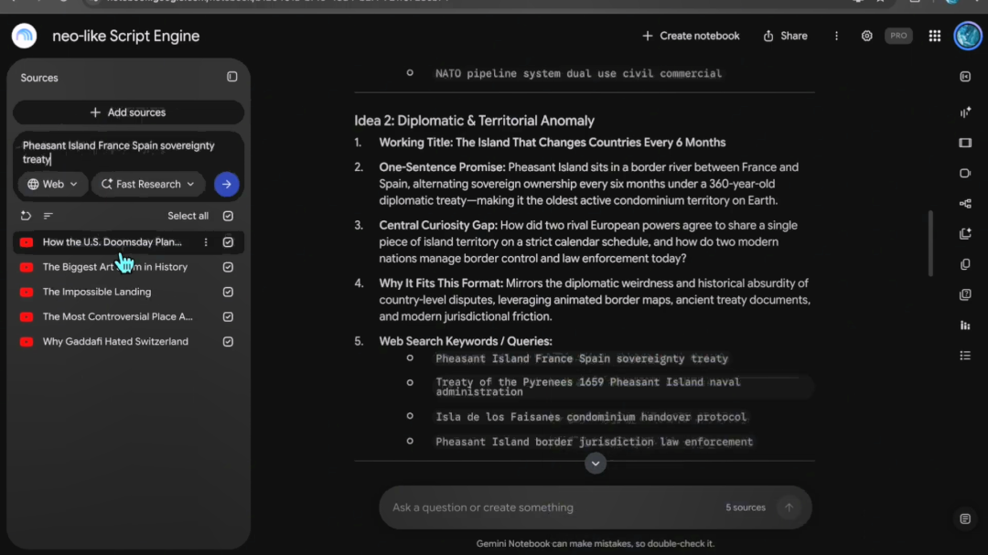Open The Impossible Landing source title
Screen dimensions: 988x555
click(x=97, y=292)
